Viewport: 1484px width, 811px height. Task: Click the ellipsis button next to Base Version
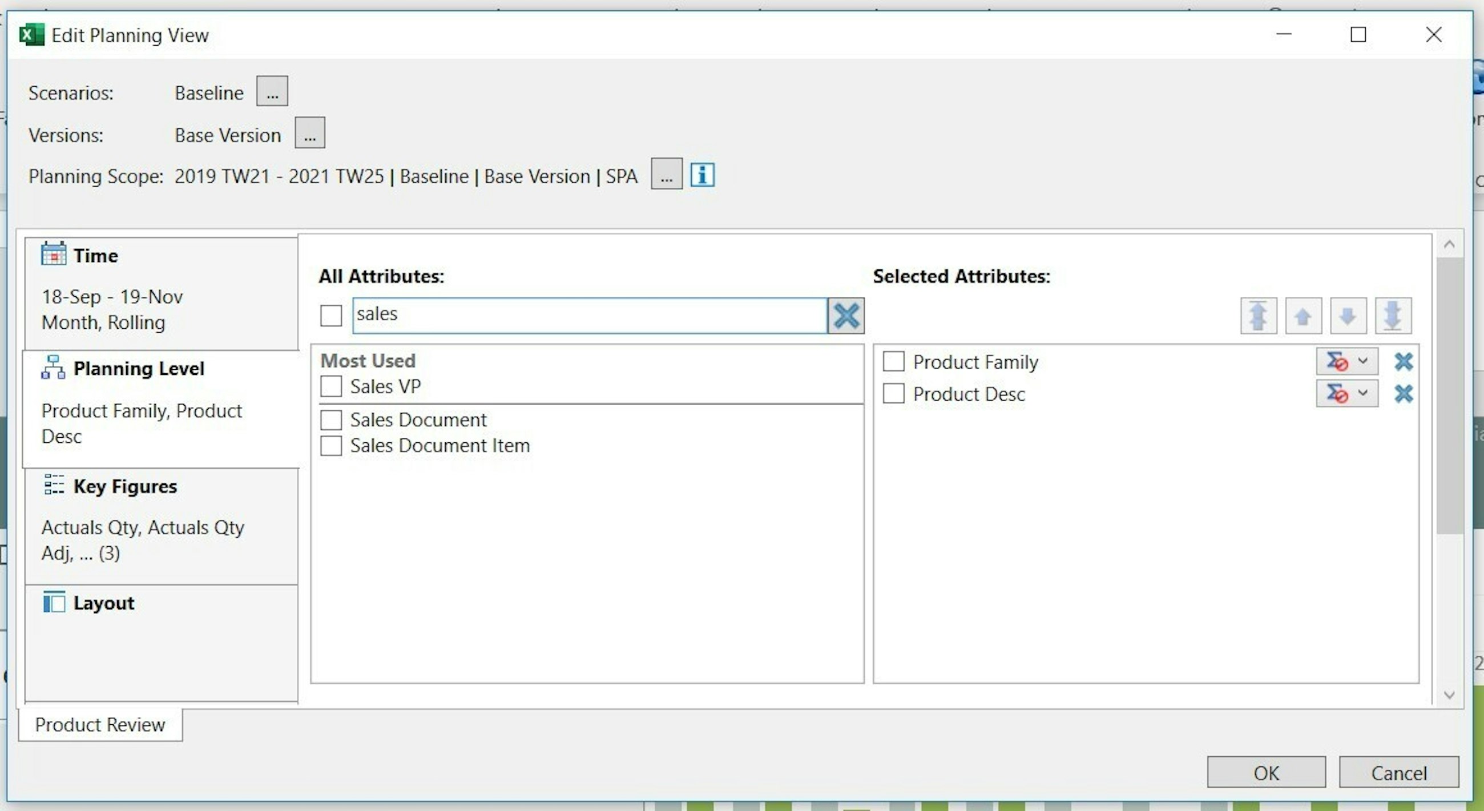(x=310, y=133)
